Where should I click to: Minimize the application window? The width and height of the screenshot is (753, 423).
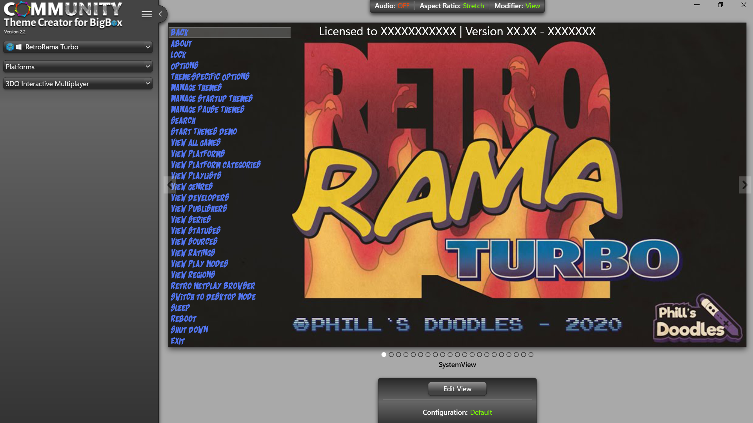697,5
